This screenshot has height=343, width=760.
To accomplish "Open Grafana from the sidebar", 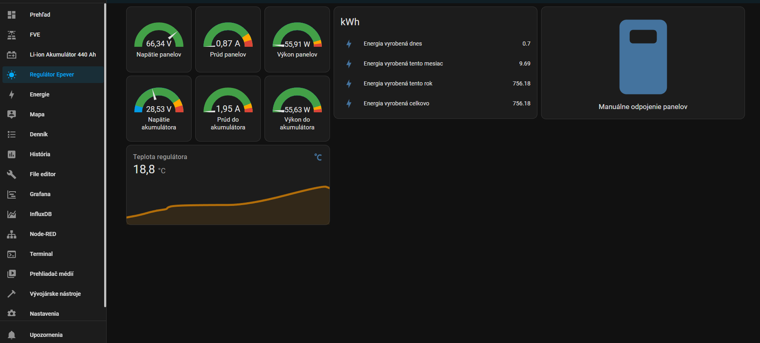I will click(40, 194).
